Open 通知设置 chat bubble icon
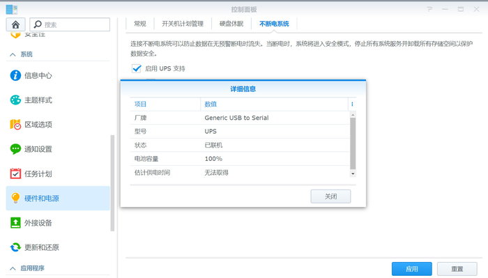The height and width of the screenshot is (278, 488). 15,149
